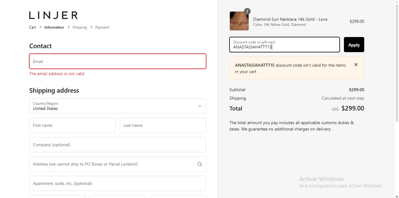
Task: Open the Country/Region dropdown
Action: tap(118, 106)
